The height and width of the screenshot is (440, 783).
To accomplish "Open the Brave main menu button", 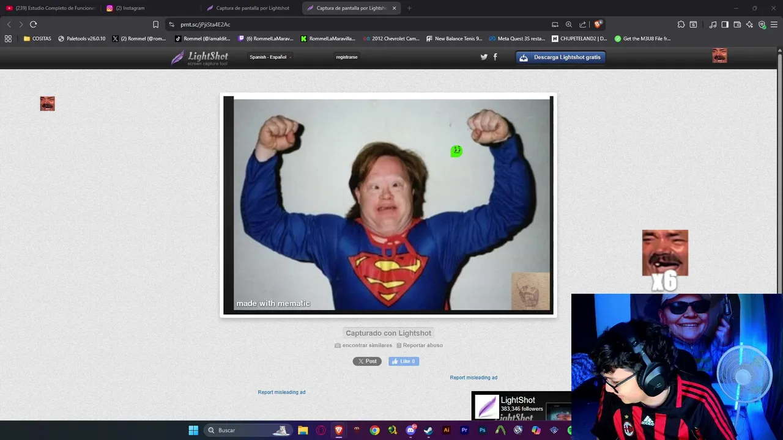I will click(x=775, y=24).
